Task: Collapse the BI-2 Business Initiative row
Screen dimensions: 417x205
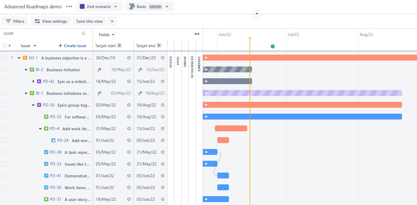Action: (26, 70)
